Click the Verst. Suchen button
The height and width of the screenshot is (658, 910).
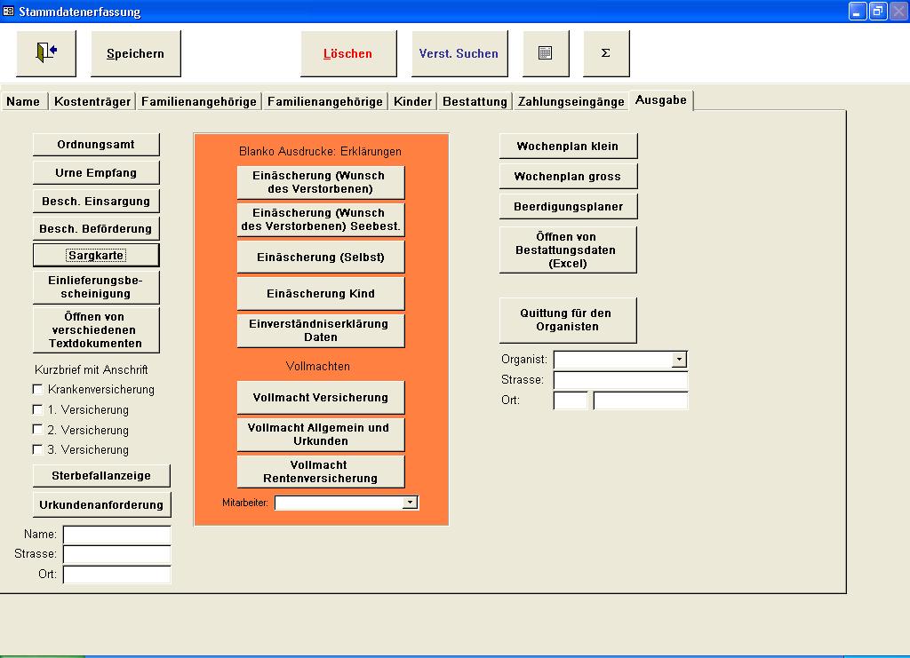(459, 53)
